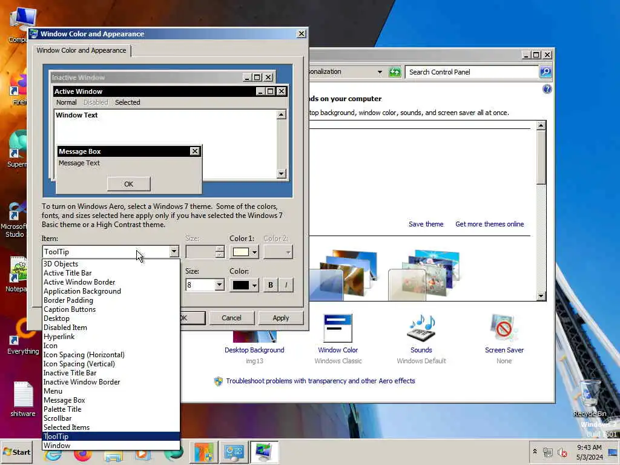Click themes list scroll up arrow

pyautogui.click(x=541, y=125)
